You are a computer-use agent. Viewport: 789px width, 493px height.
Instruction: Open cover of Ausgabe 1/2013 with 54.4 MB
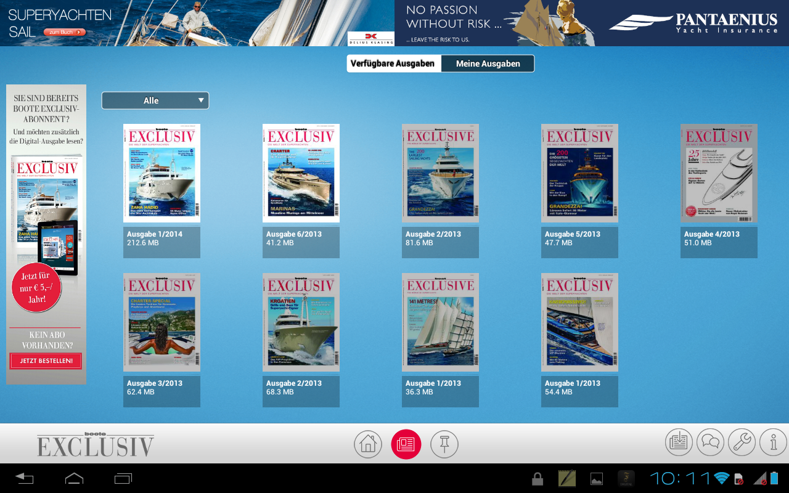point(579,322)
